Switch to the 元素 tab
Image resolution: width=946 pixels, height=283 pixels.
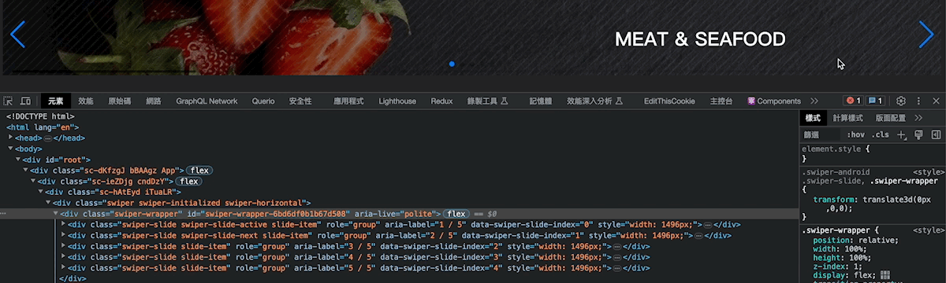point(55,101)
